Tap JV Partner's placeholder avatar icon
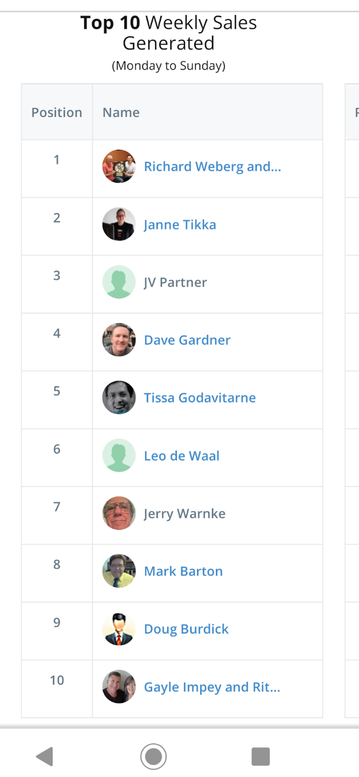The height and width of the screenshot is (777, 359). pyautogui.click(x=119, y=282)
